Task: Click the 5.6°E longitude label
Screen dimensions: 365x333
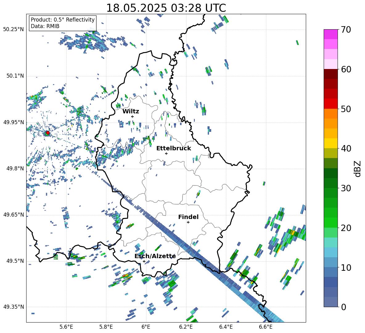Action: pyautogui.click(x=66, y=327)
